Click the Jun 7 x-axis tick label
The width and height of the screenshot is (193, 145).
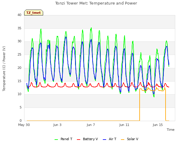91,125
